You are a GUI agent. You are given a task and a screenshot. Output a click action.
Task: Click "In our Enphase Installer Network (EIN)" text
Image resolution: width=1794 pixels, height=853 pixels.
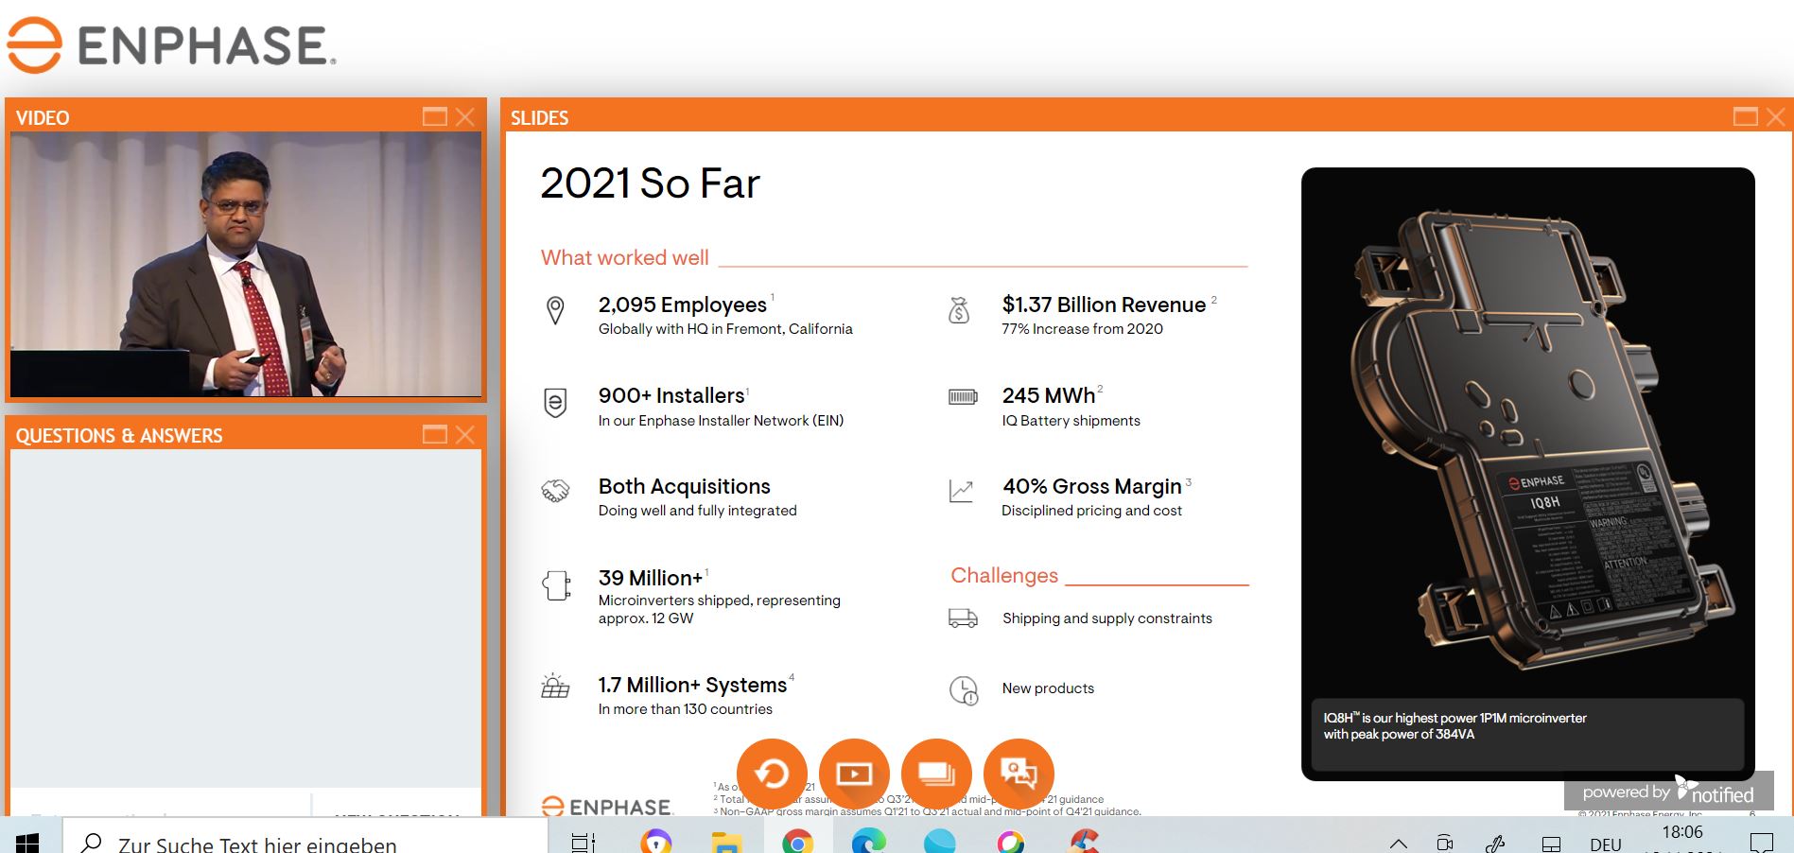pos(721,421)
